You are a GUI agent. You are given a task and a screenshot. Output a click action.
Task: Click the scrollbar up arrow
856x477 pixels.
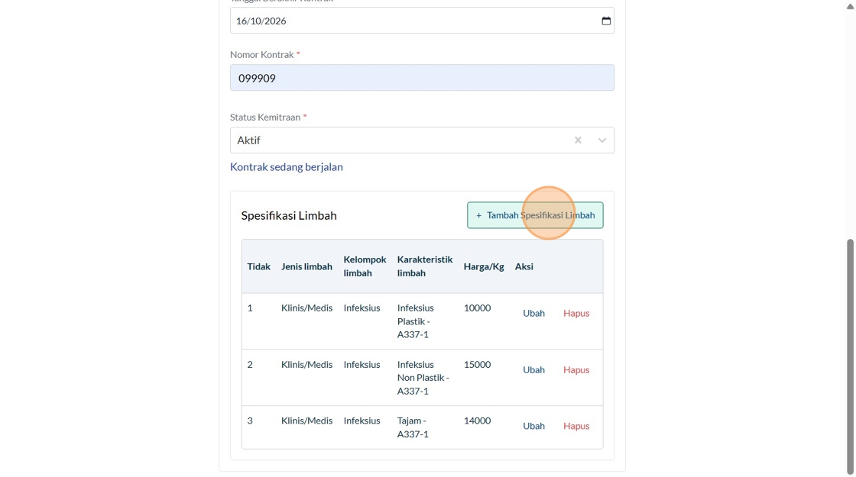850,5
